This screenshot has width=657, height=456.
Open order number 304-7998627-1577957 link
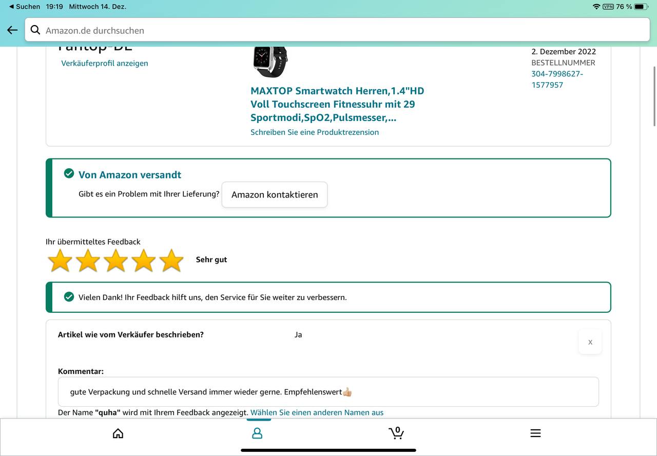557,80
